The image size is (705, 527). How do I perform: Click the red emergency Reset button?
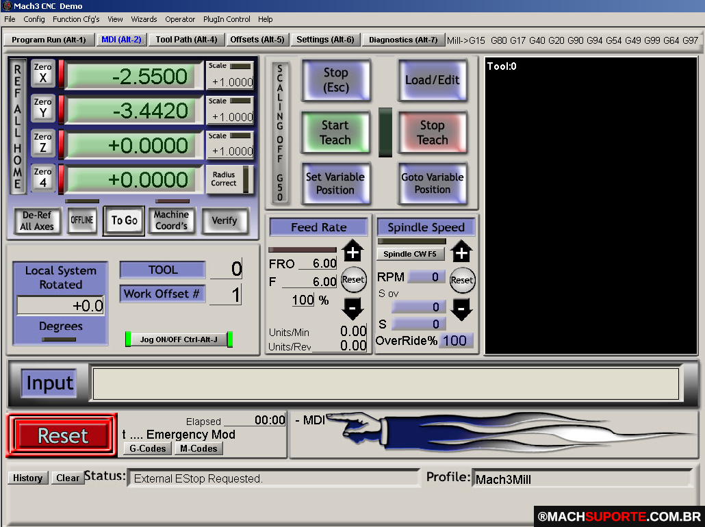point(62,435)
